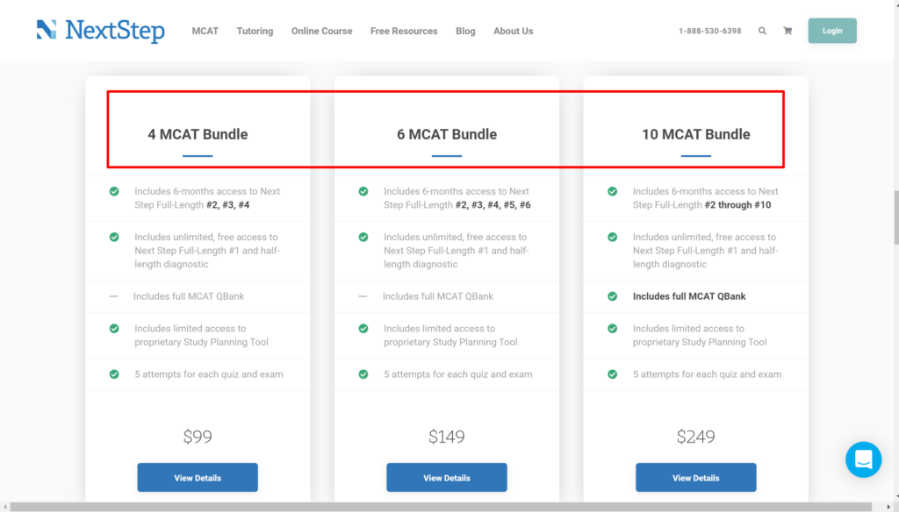Open the search magnifier icon
The height and width of the screenshot is (512, 899).
[762, 30]
